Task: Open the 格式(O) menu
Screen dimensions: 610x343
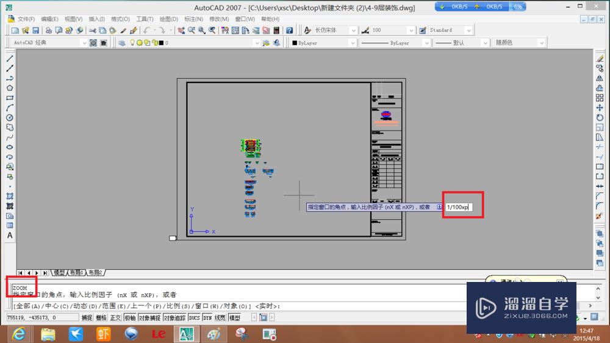Action: (x=121, y=19)
